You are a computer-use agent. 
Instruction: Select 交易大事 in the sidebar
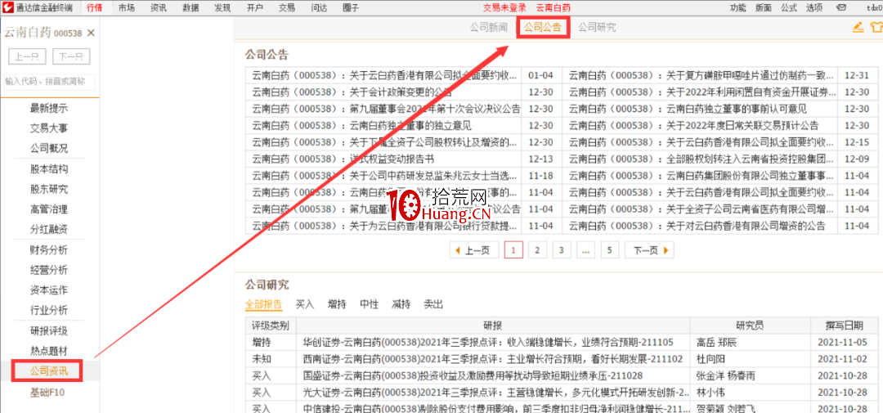tap(49, 128)
